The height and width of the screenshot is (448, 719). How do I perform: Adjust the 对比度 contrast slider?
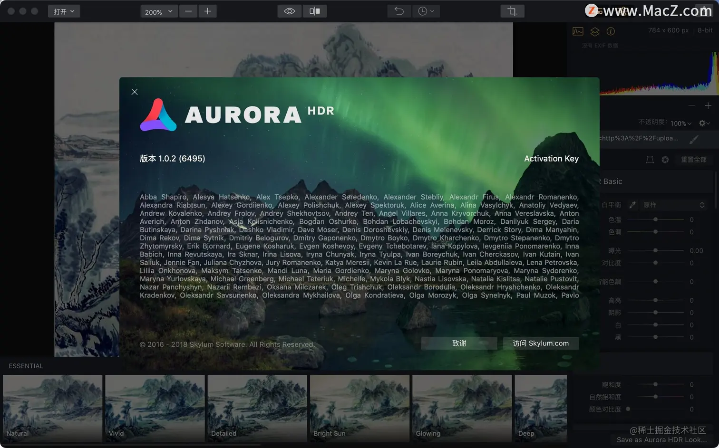pyautogui.click(x=655, y=263)
